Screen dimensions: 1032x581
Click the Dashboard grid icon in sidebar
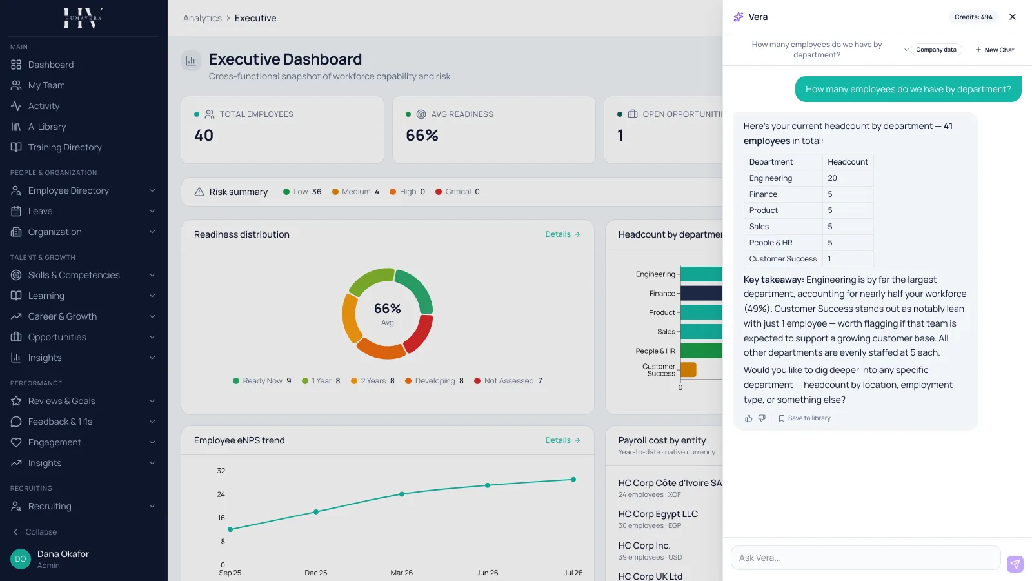(16, 65)
